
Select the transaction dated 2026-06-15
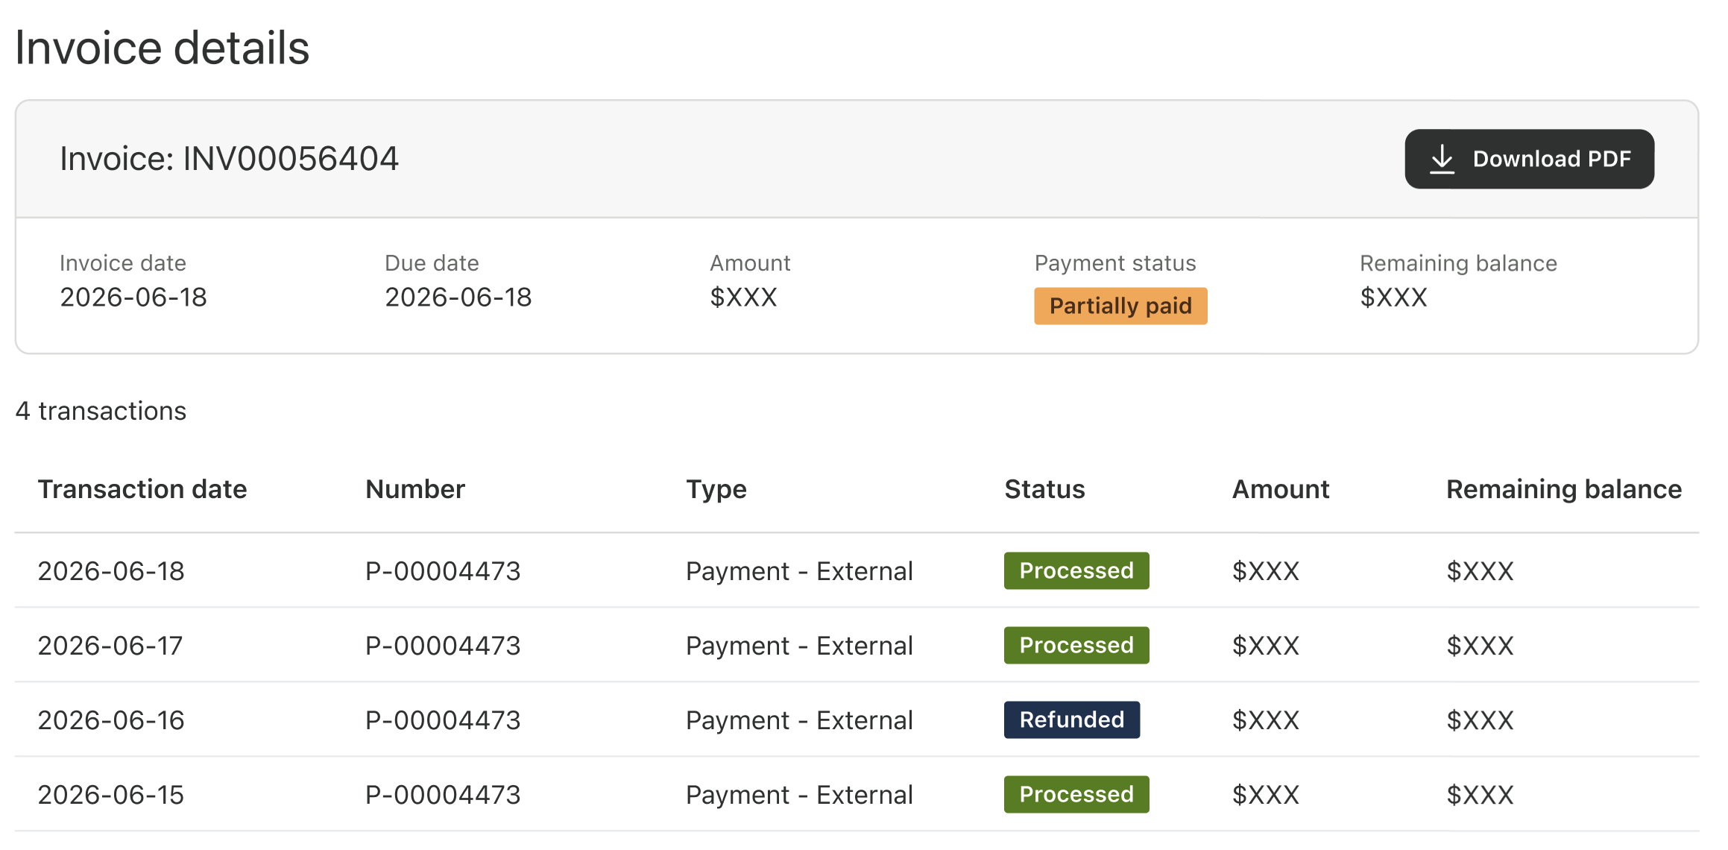pyautogui.click(x=857, y=794)
